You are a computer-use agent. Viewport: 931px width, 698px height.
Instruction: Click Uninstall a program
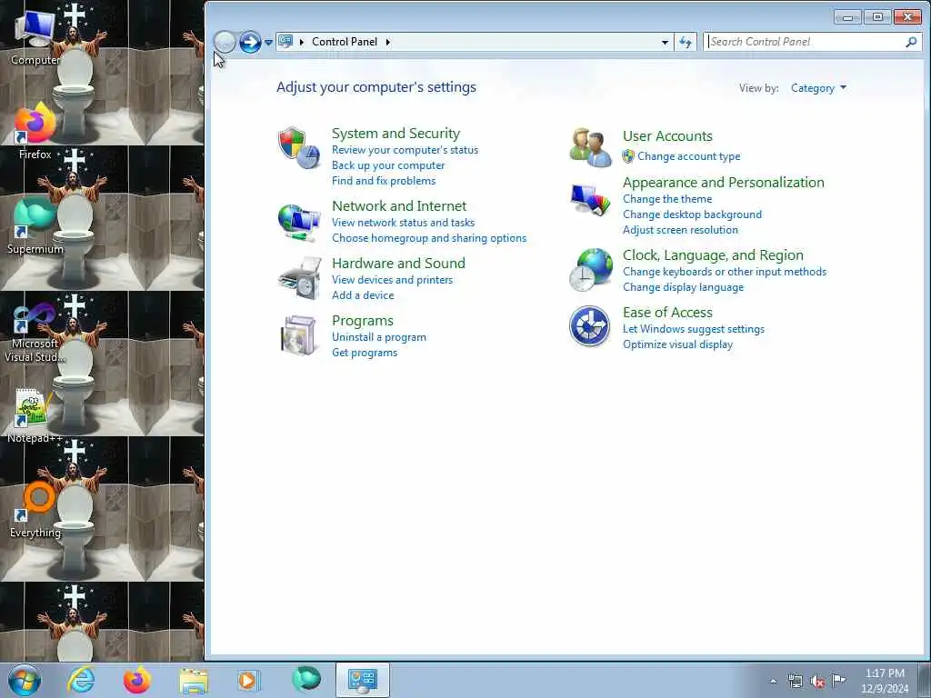[x=379, y=337]
